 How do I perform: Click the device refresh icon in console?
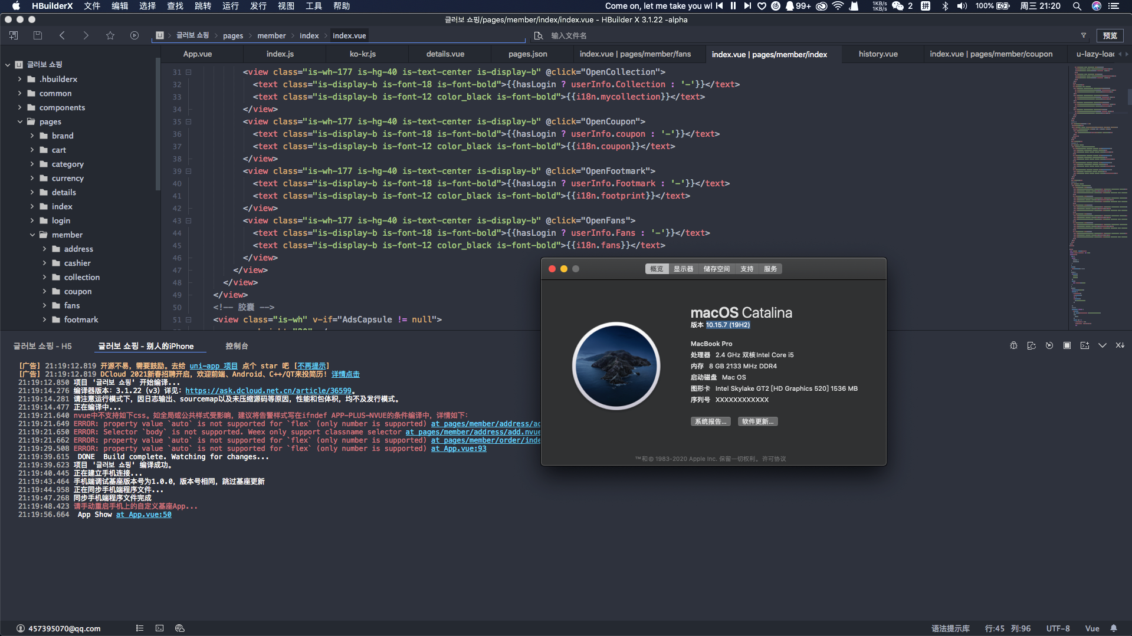point(1031,345)
